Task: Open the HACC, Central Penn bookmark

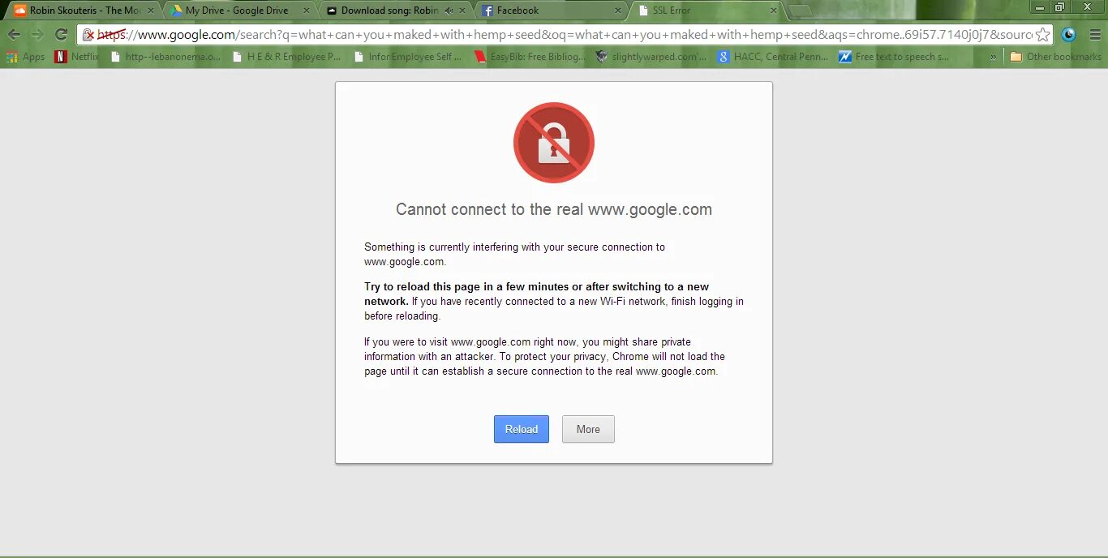Action: [773, 57]
